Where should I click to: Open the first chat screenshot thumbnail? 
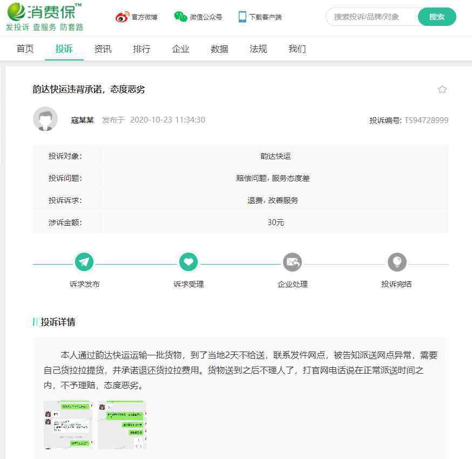(x=68, y=424)
